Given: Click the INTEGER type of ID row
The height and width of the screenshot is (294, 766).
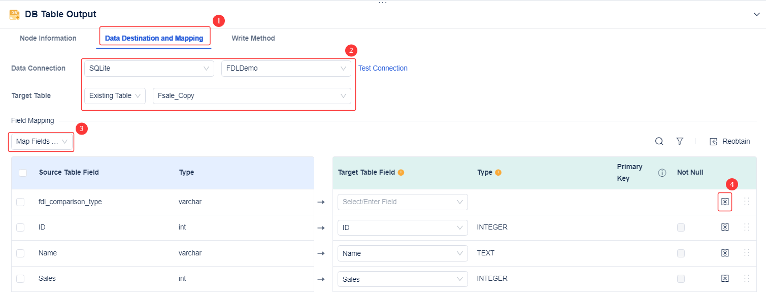Looking at the screenshot, I should tap(492, 227).
